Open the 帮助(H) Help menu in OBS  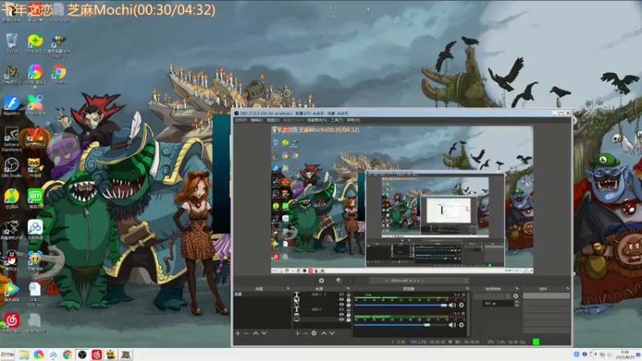coord(353,120)
